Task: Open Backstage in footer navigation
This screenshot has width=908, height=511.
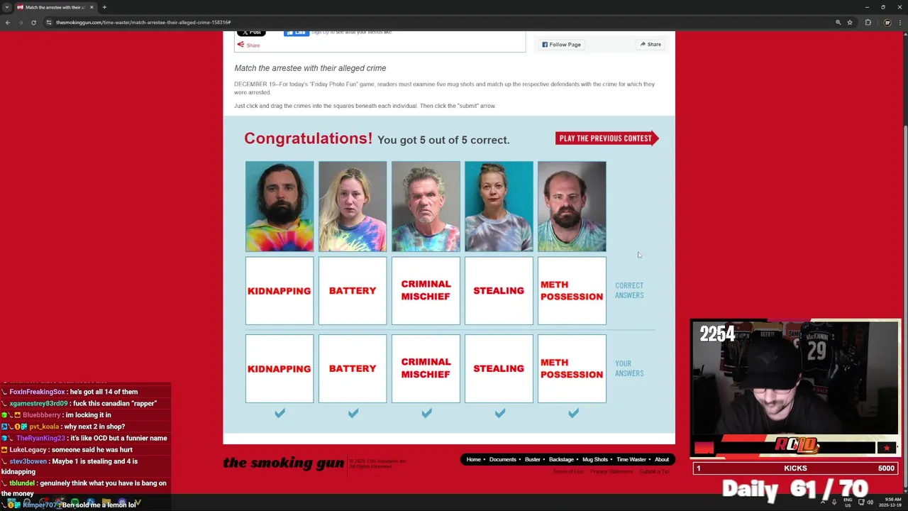Action: 561,459
